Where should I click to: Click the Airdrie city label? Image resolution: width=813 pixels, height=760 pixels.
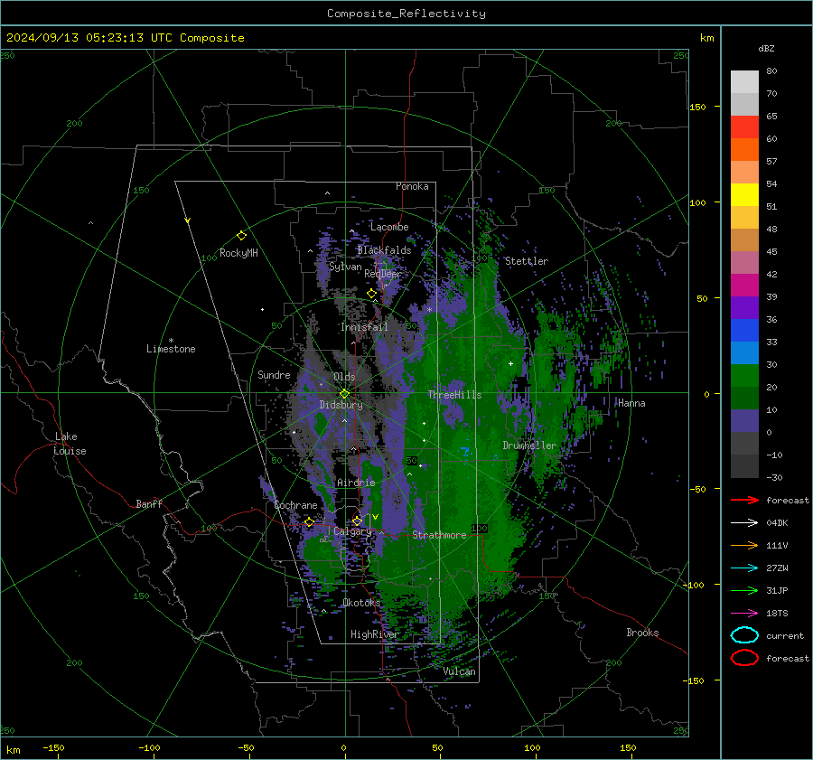click(x=356, y=483)
